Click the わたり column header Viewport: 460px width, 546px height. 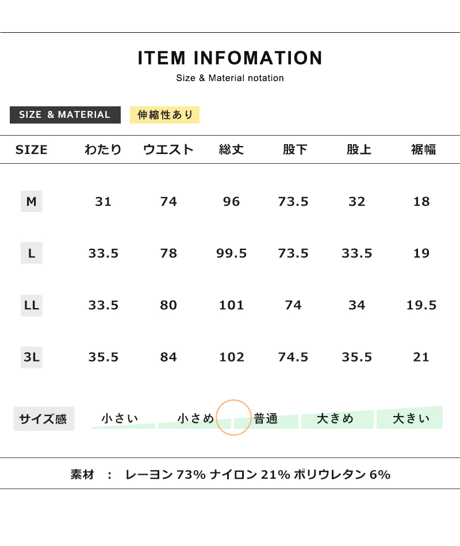coord(103,150)
